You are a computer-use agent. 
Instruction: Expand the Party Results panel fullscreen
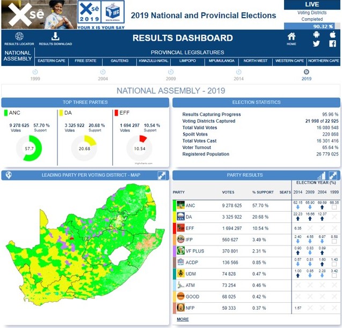point(333,176)
